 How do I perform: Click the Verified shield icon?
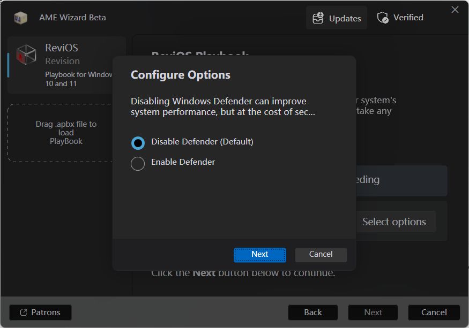coord(383,18)
